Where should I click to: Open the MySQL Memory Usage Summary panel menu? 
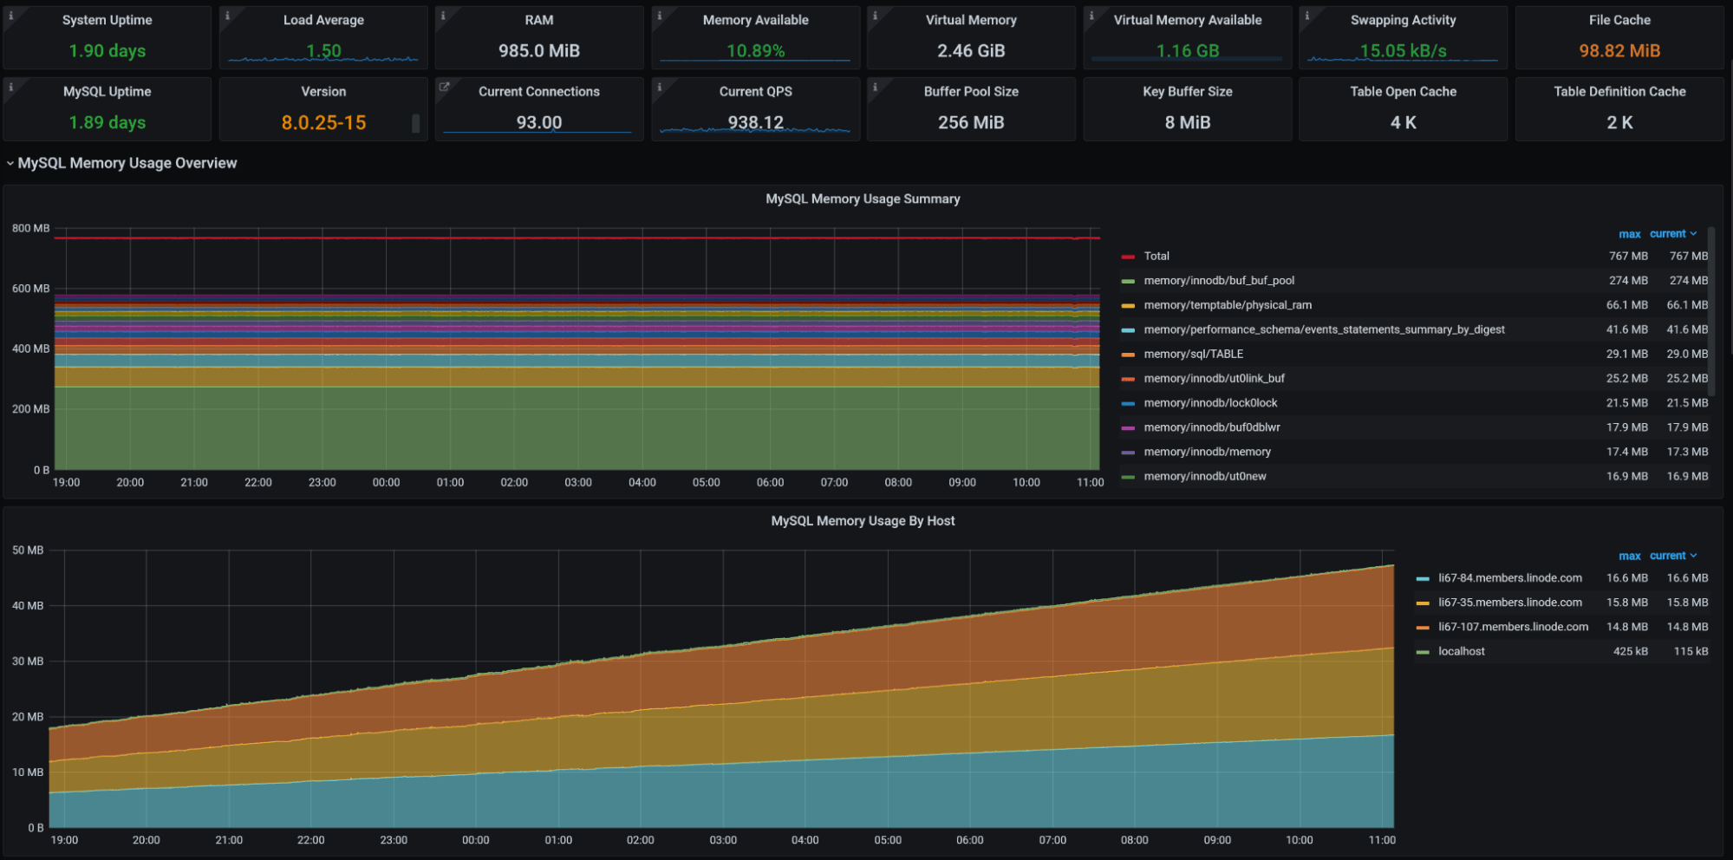pyautogui.click(x=863, y=199)
